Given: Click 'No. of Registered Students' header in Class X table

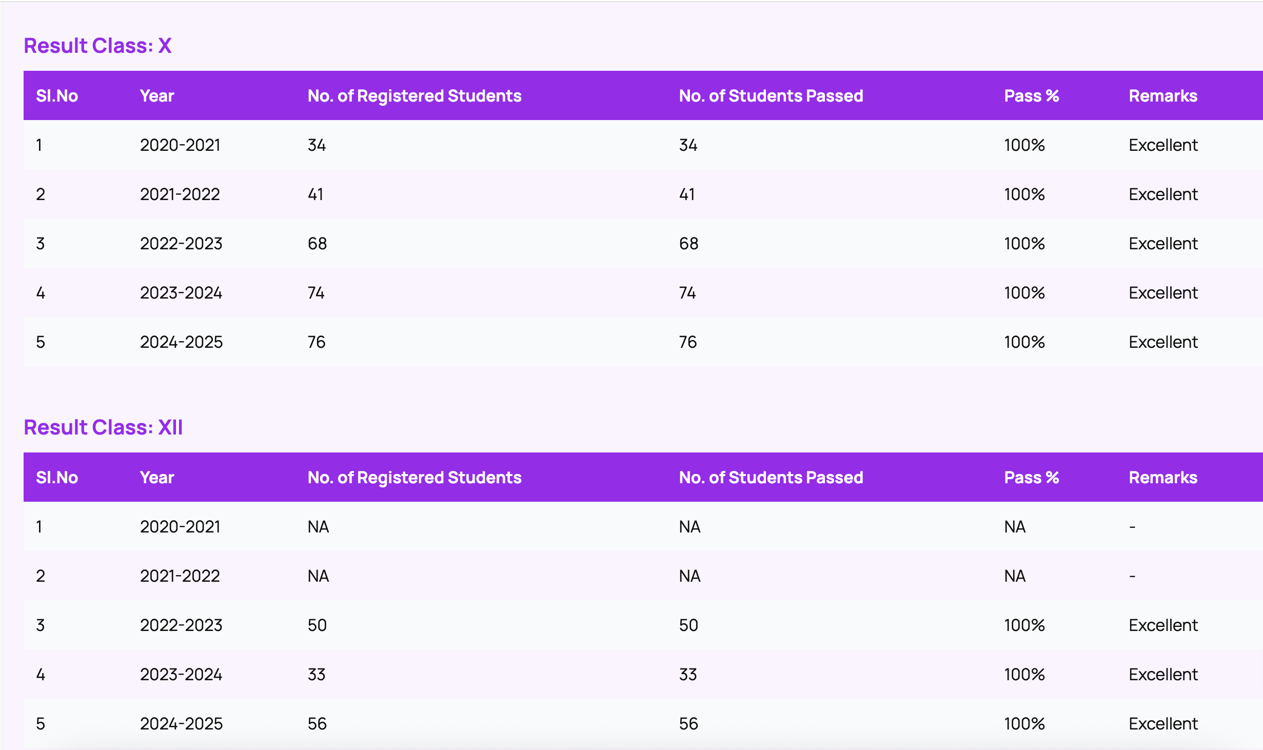Looking at the screenshot, I should click(415, 96).
